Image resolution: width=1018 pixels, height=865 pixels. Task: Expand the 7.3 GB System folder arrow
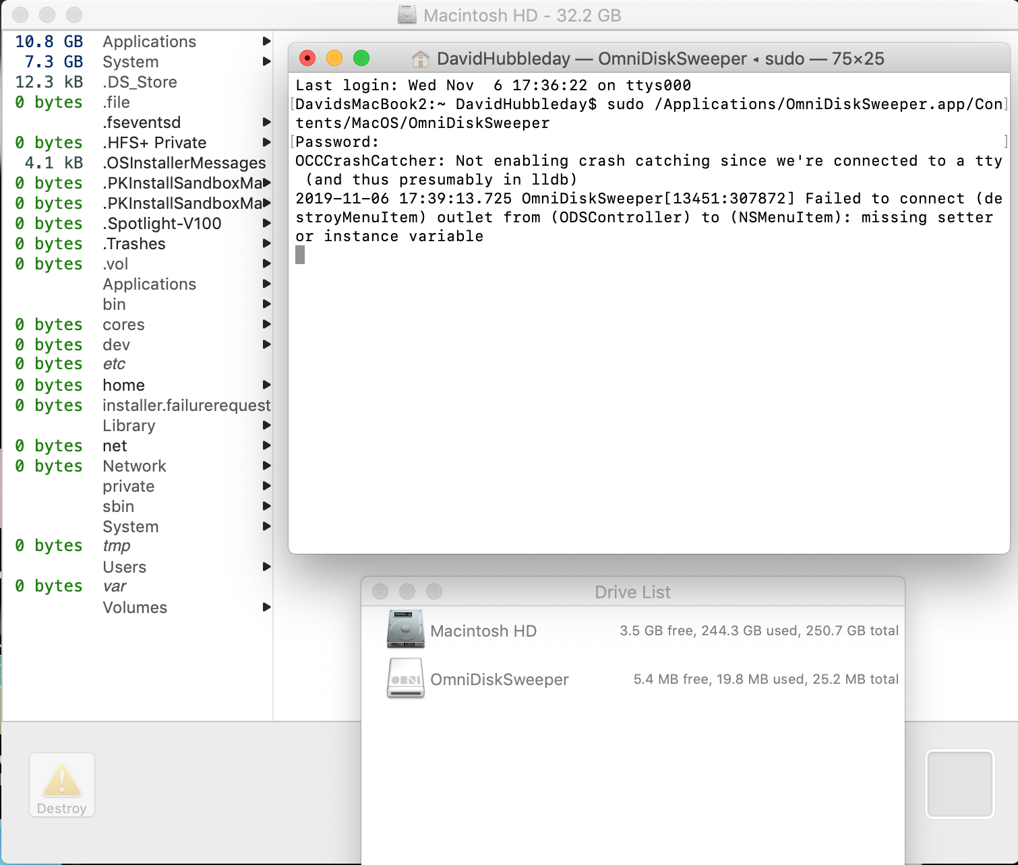[x=266, y=61]
